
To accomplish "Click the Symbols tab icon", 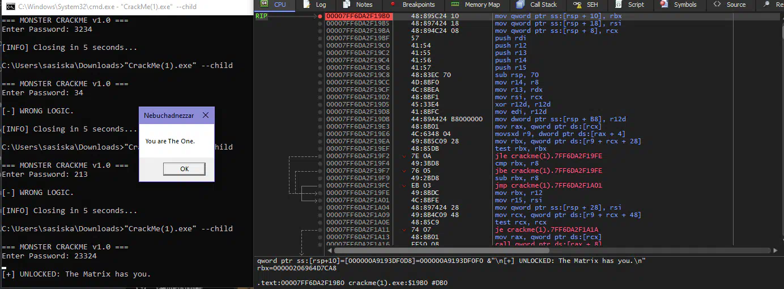I will 663,5.
